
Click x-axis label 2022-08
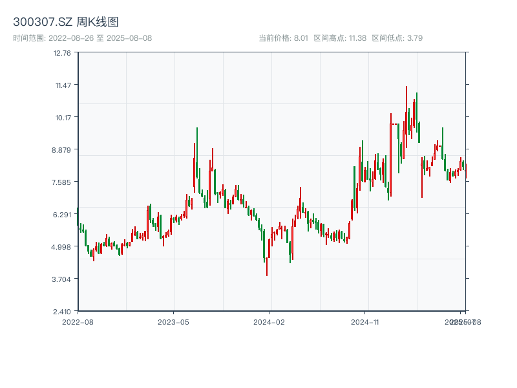tap(78, 322)
